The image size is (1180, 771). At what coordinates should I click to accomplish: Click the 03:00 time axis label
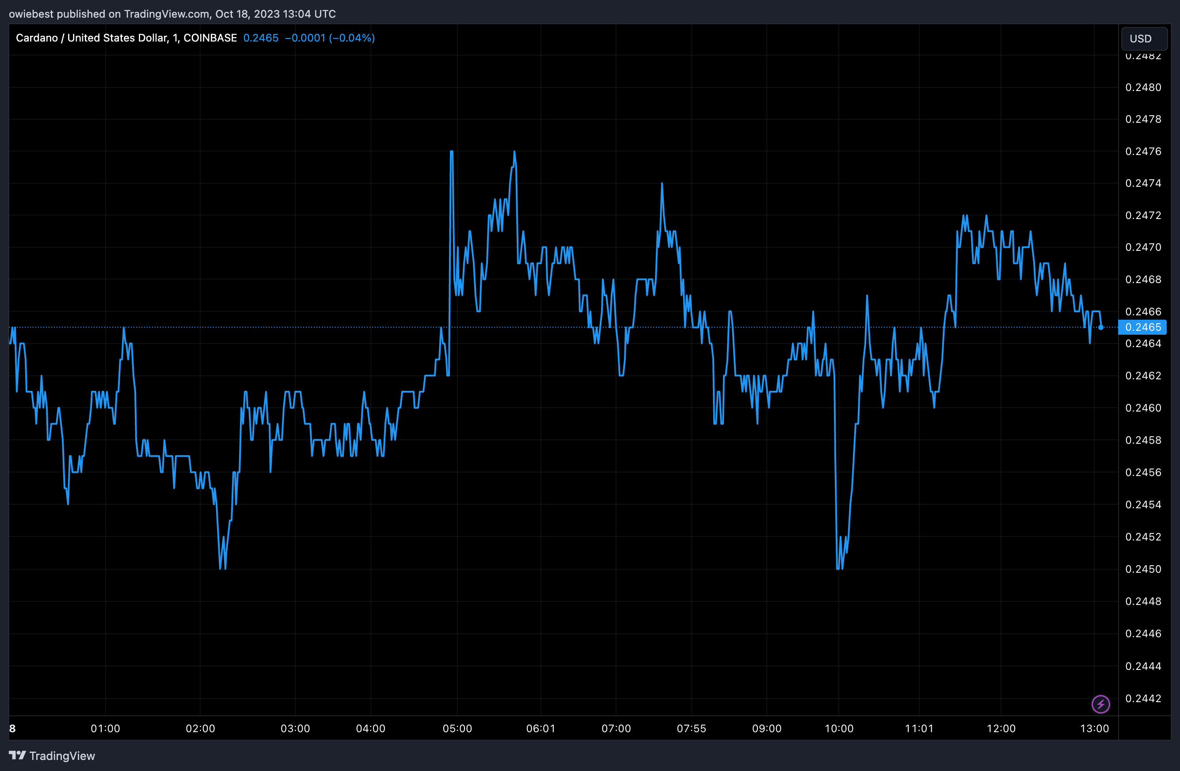[x=295, y=728]
